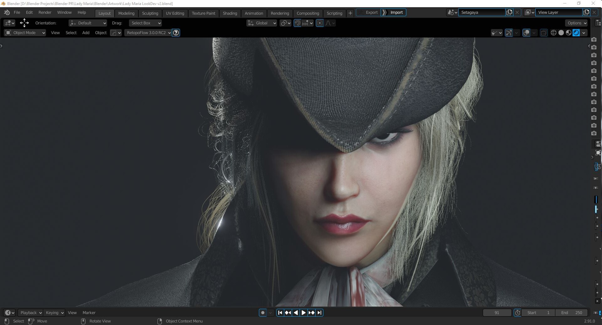The height and width of the screenshot is (325, 602).
Task: Select the Move tool cross-arrows icon
Action: (x=24, y=23)
